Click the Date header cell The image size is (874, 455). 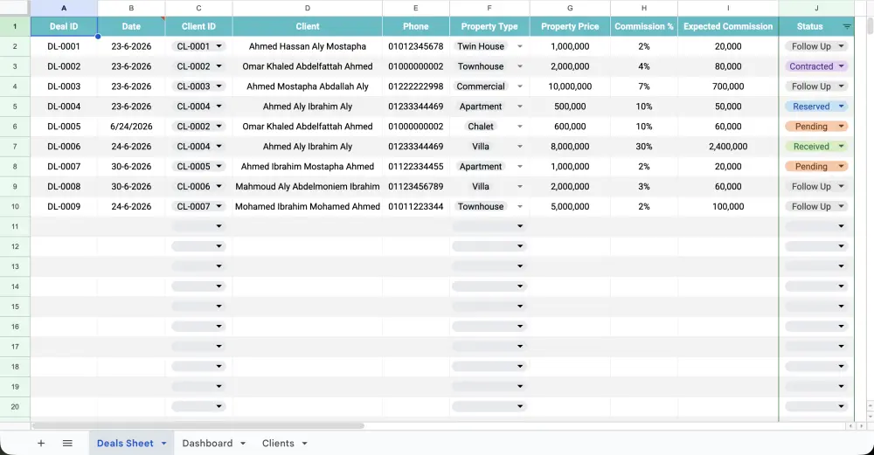click(132, 27)
